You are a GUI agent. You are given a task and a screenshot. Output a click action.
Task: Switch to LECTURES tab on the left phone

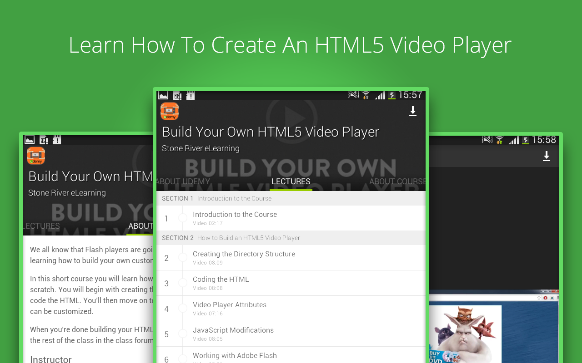coord(41,226)
